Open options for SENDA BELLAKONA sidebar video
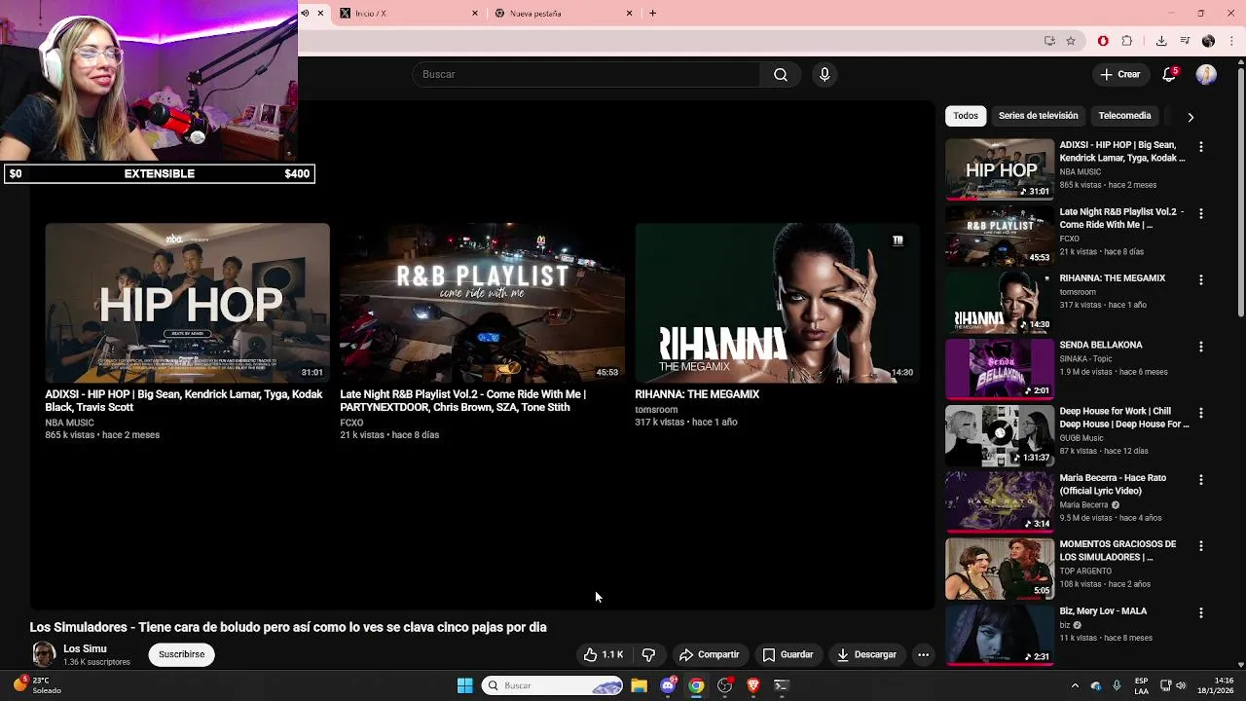This screenshot has height=701, width=1246. pos(1200,347)
